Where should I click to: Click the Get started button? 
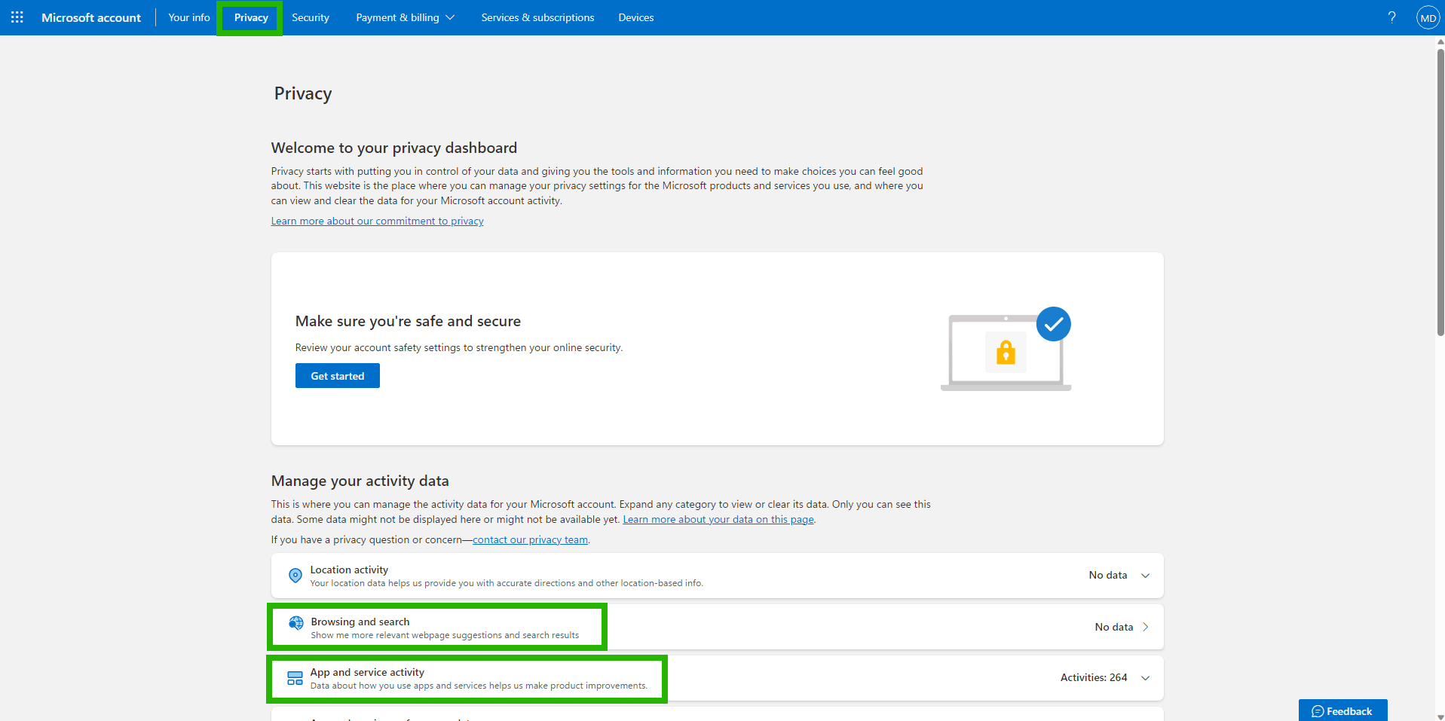coord(338,376)
